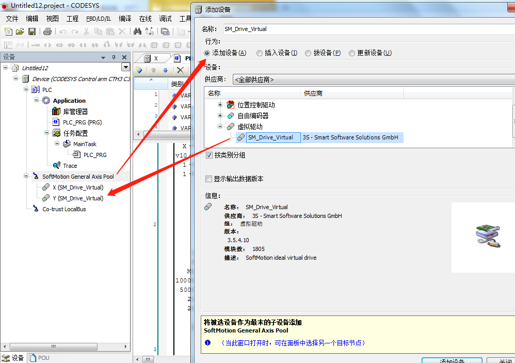Image resolution: width=515 pixels, height=363 pixels.
Task: Switch to the X editor tab
Action: click(152, 58)
